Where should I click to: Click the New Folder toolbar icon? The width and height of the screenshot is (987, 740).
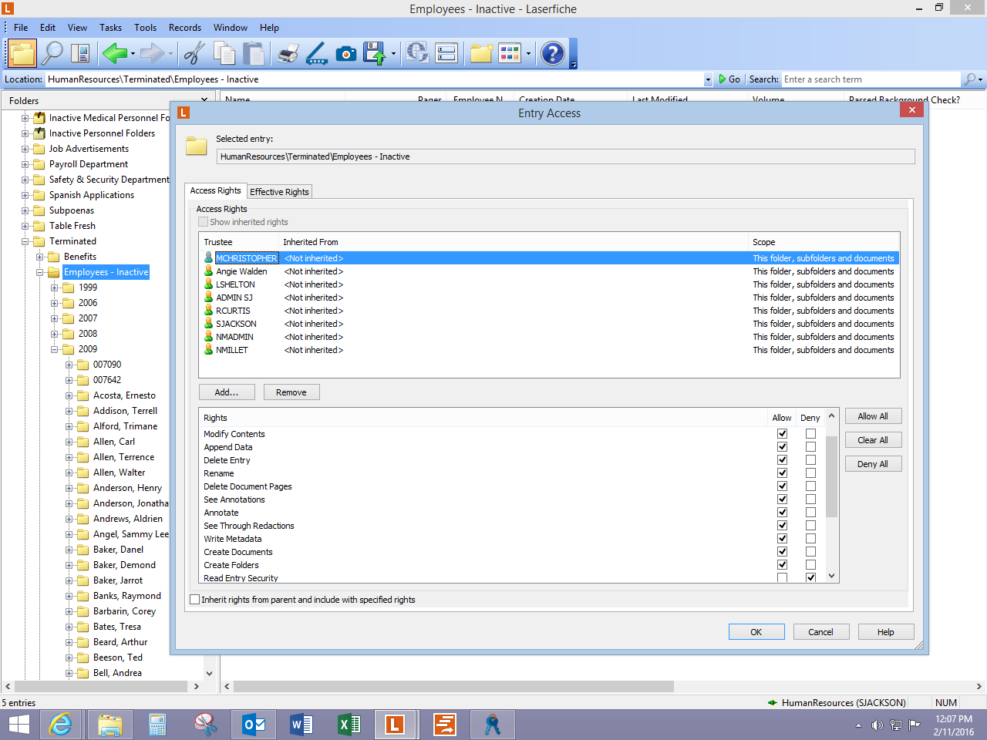click(x=481, y=53)
